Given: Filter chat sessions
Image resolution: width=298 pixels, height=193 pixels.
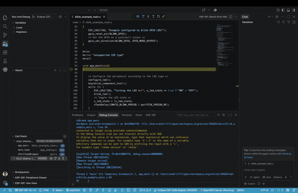Looking at the screenshot, I should pos(288,22).
